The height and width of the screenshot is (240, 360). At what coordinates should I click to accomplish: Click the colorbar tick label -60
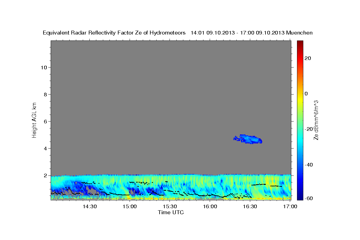[x=309, y=198]
